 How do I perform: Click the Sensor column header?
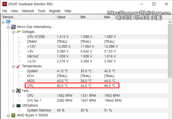coord(28,17)
